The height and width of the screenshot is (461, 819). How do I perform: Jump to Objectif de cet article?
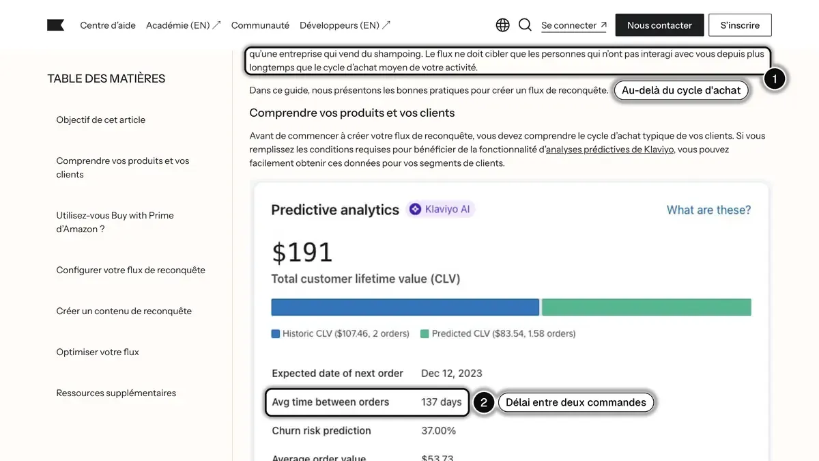[101, 120]
